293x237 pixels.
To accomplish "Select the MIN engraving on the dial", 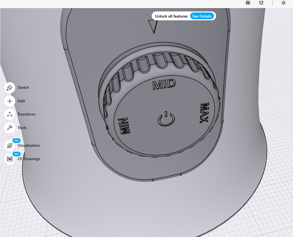I will click(124, 126).
